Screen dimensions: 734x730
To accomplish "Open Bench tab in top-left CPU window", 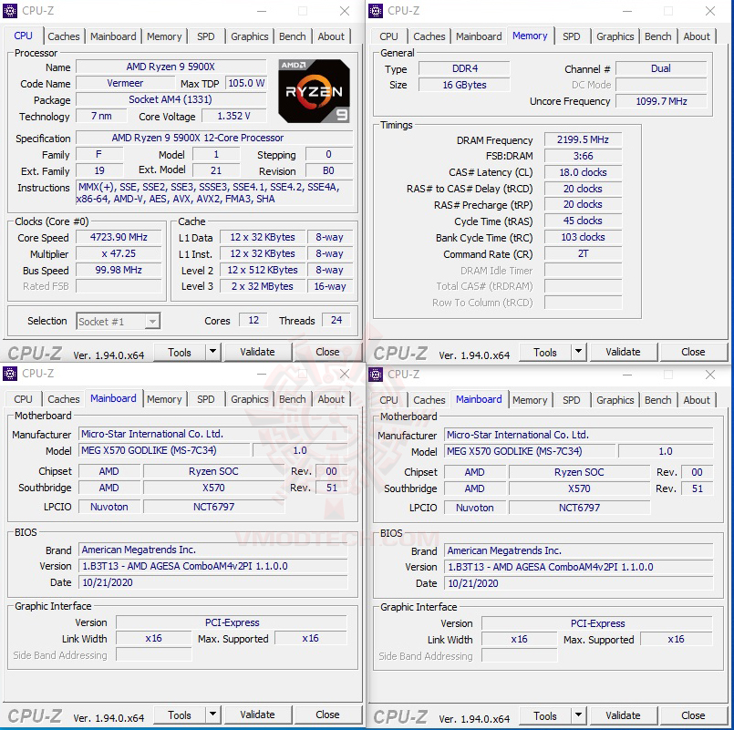I will pyautogui.click(x=293, y=36).
